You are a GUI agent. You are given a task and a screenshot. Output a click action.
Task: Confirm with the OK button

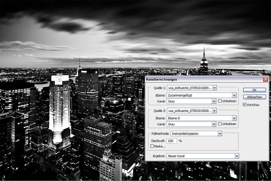pyautogui.click(x=254, y=90)
